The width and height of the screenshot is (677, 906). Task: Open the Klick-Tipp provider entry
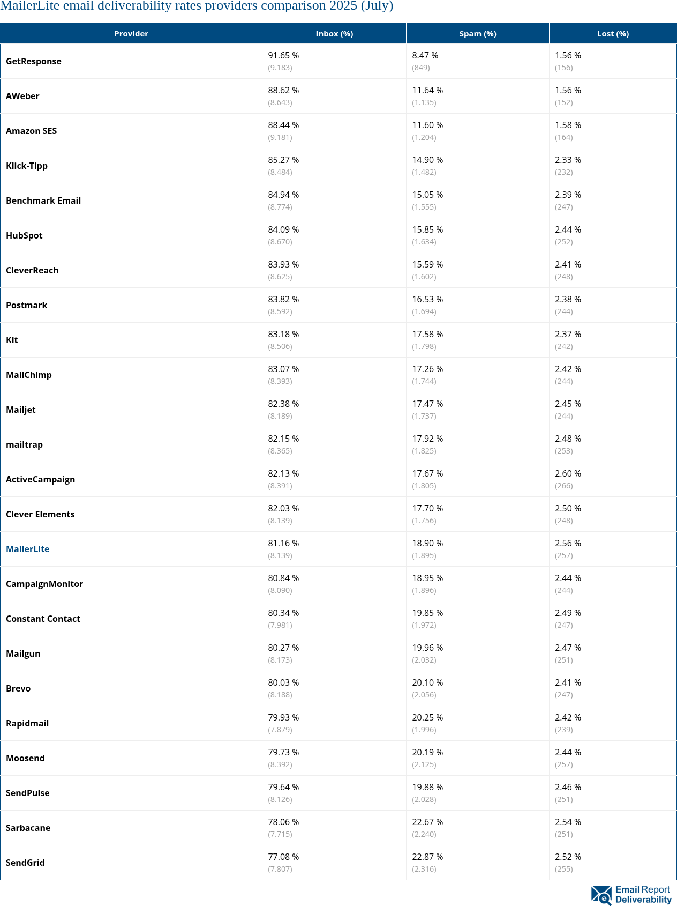tap(27, 166)
